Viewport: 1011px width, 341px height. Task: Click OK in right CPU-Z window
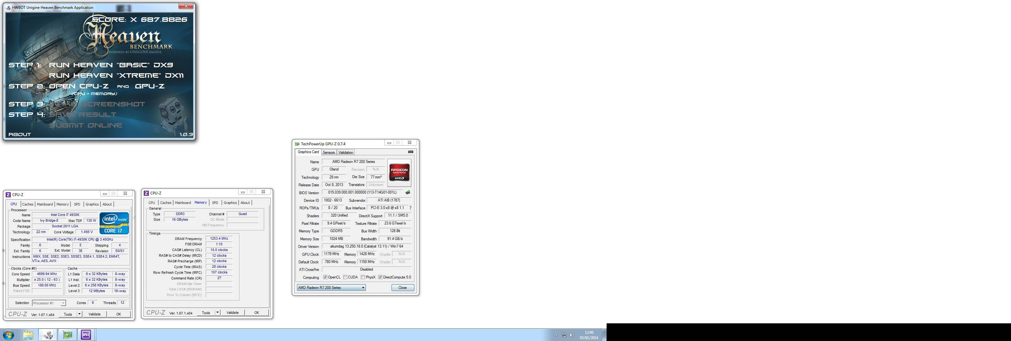(x=257, y=313)
